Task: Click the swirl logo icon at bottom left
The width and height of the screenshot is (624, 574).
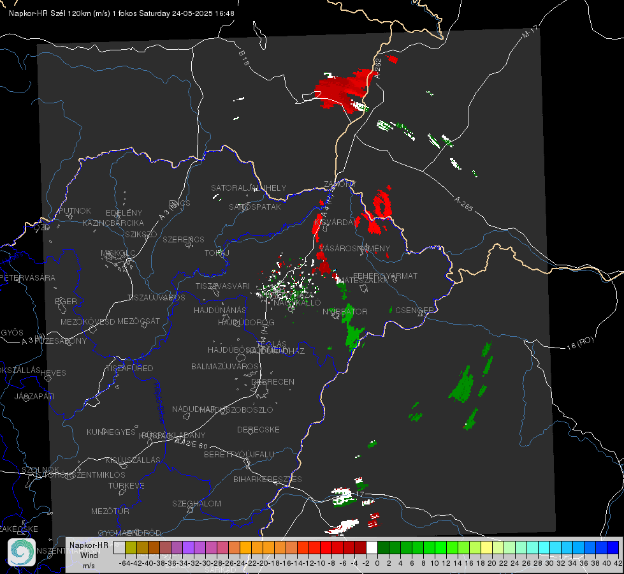Action: tap(22, 552)
